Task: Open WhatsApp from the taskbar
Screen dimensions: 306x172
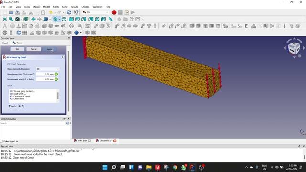Action: (x=184, y=167)
